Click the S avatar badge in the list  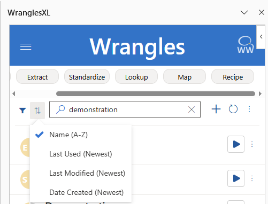(25, 179)
